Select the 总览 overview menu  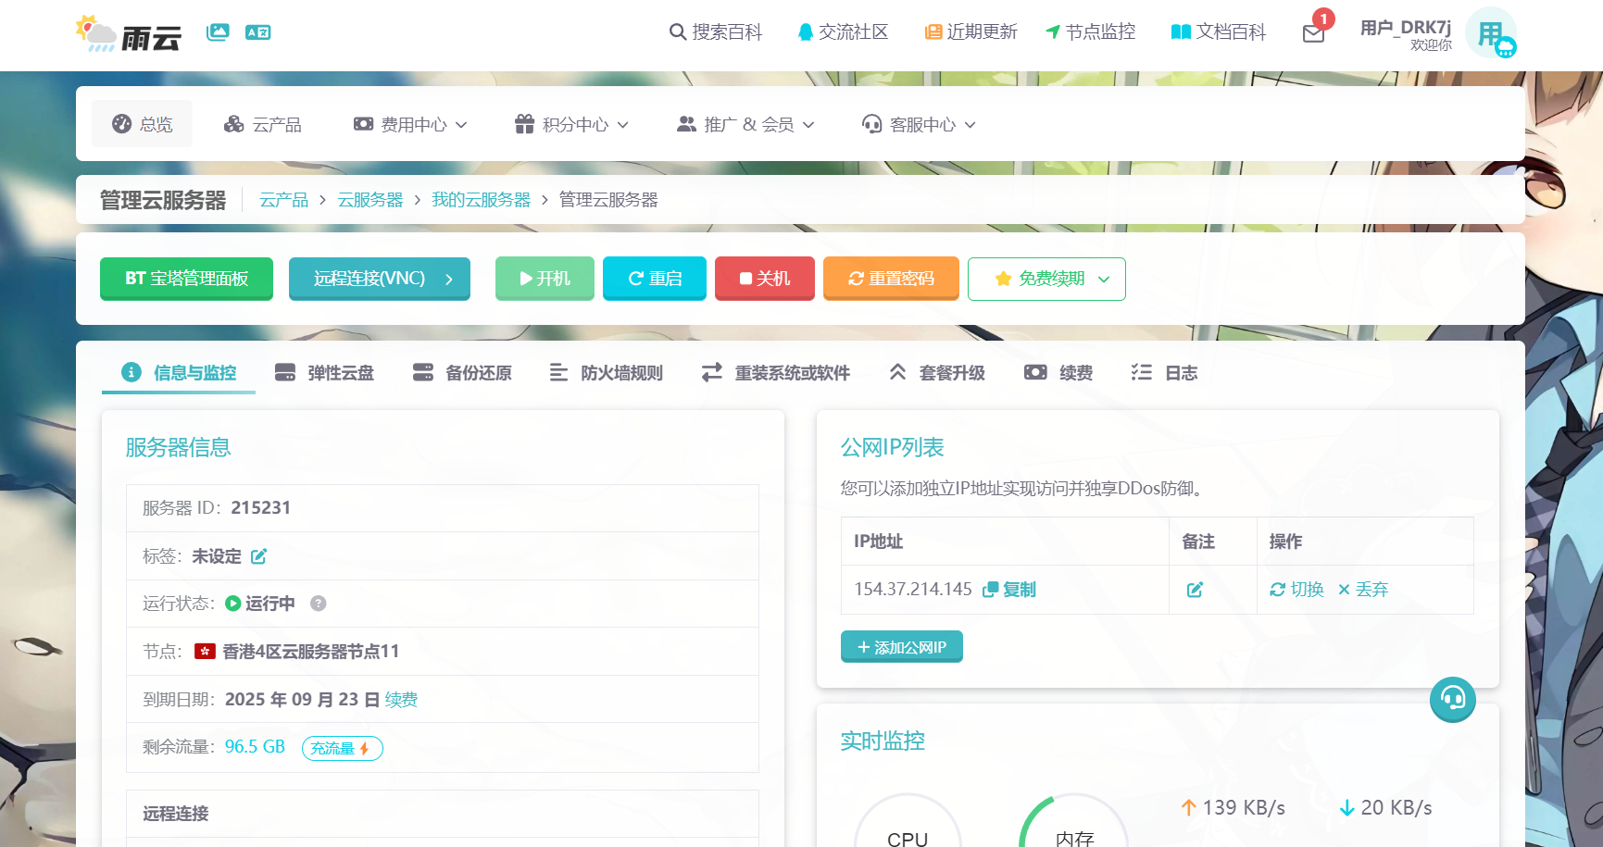point(142,124)
